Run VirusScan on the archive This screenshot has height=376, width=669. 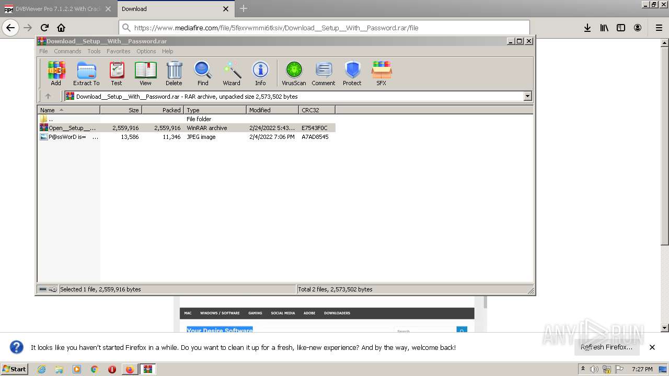294,73
